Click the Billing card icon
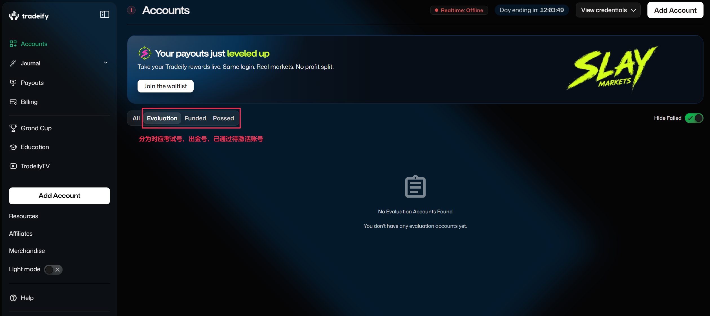 point(13,102)
